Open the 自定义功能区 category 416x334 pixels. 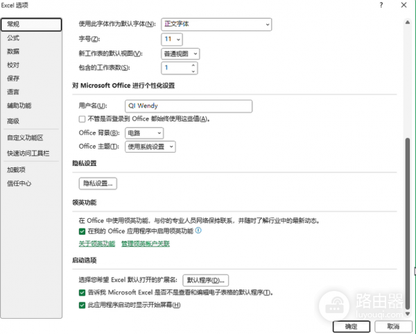(x=25, y=137)
